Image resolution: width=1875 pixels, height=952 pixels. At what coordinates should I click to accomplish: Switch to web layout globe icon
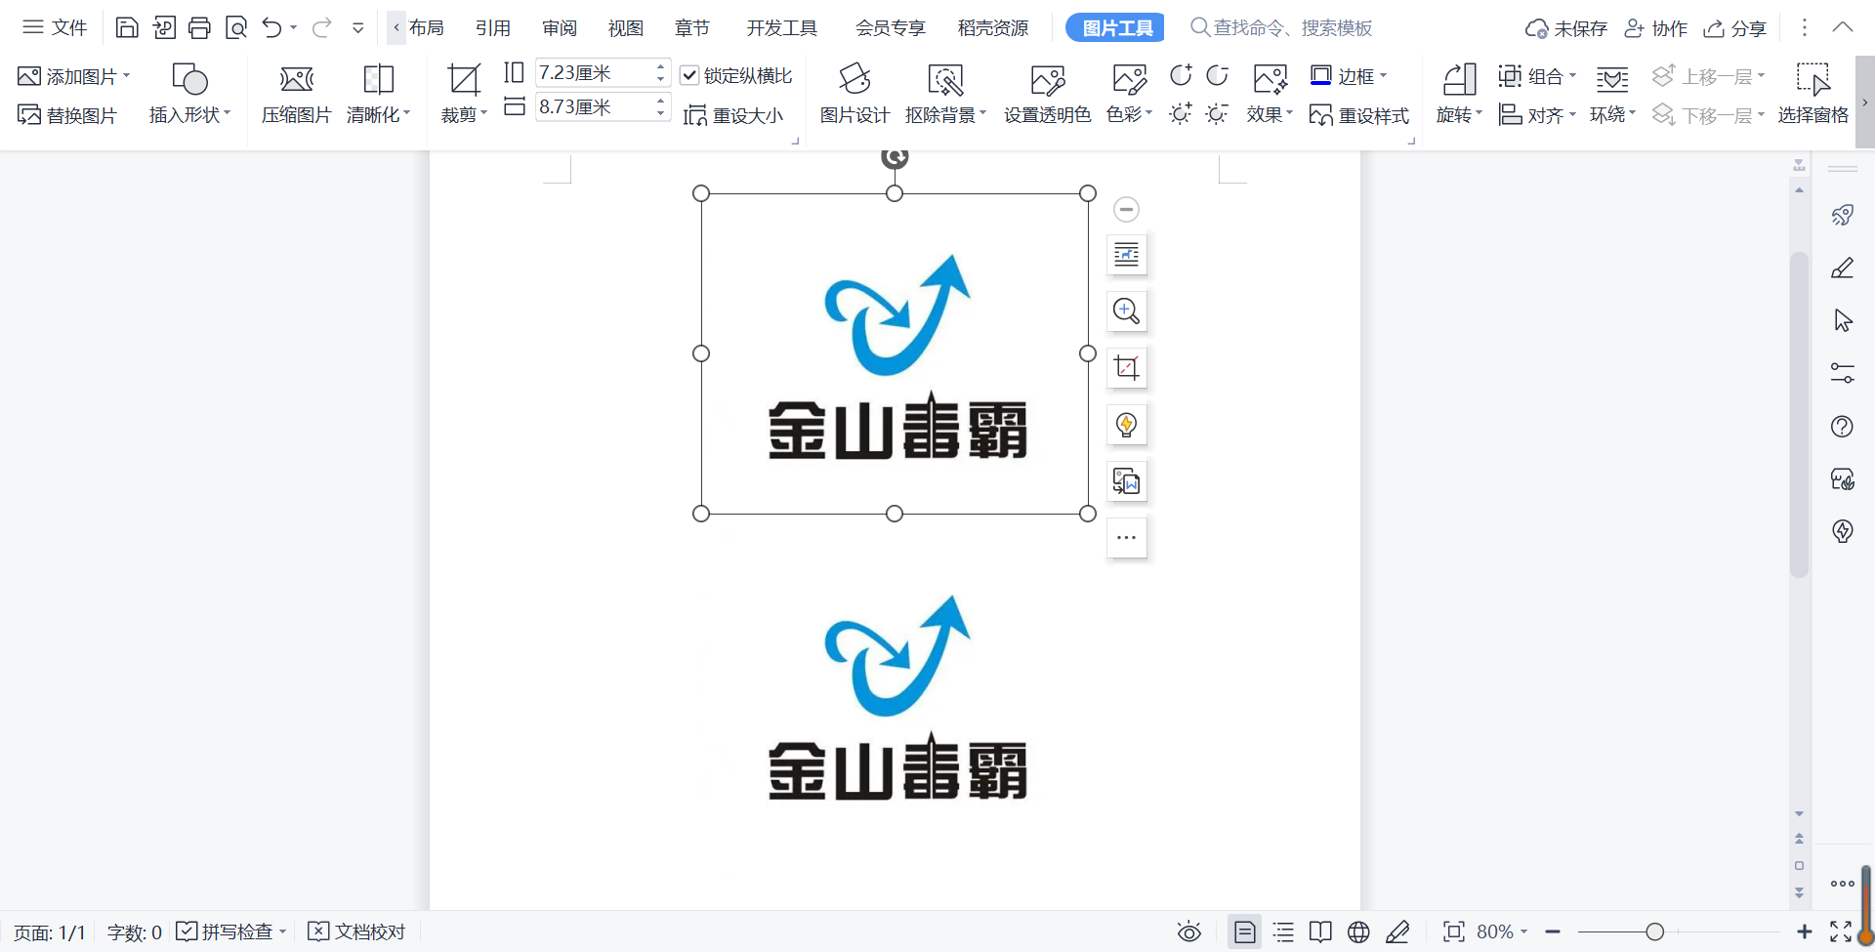(x=1358, y=932)
